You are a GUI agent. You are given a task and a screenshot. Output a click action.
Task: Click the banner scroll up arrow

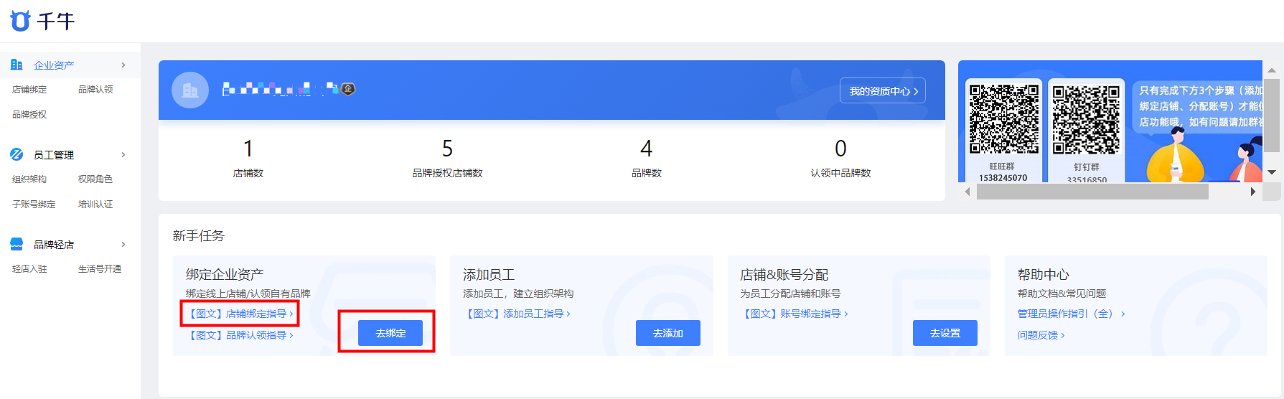(x=1272, y=70)
